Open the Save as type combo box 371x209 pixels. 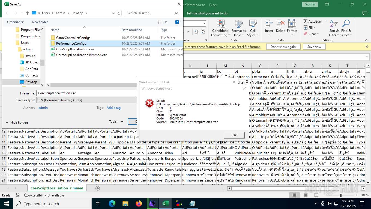pos(86,100)
